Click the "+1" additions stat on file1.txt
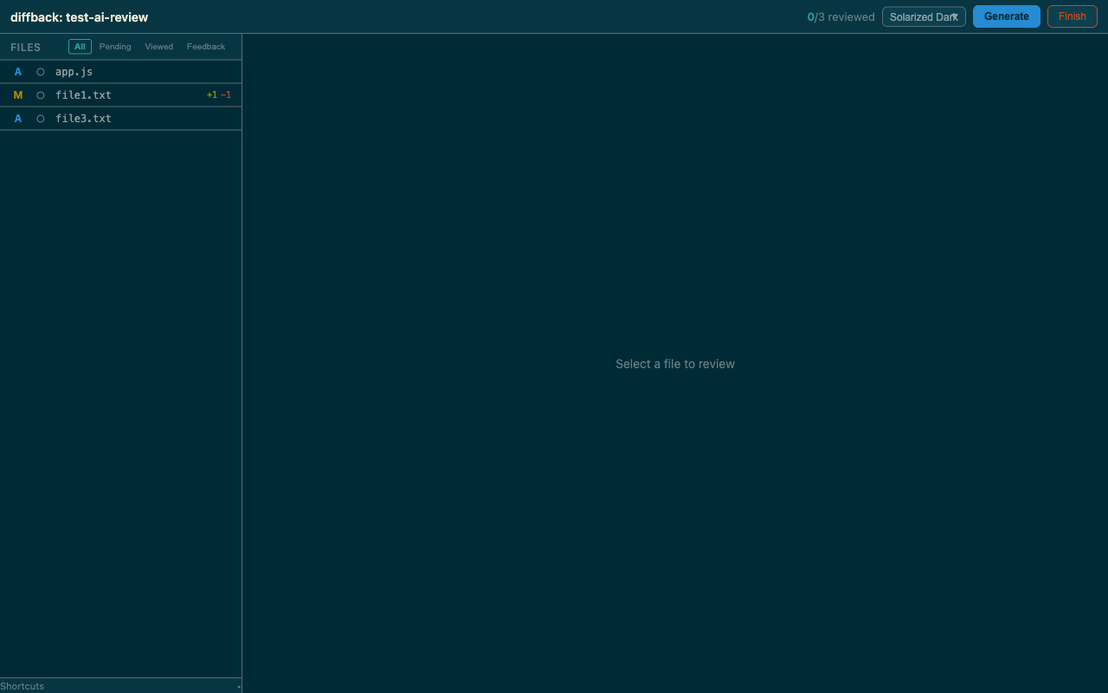This screenshot has width=1108, height=693. click(210, 94)
